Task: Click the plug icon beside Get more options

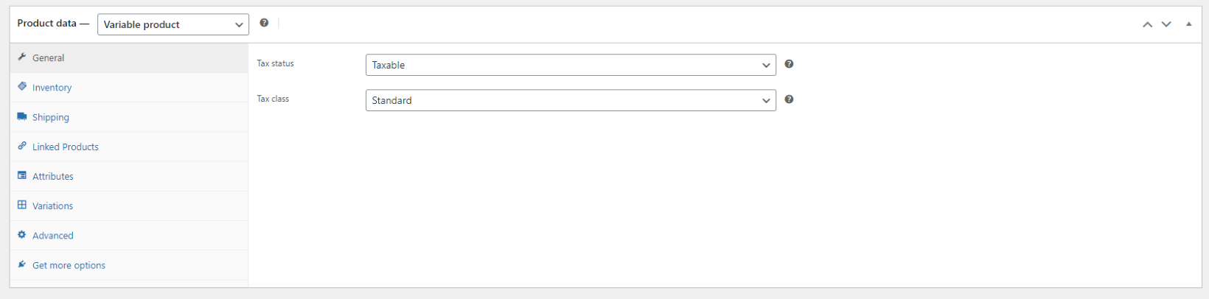Action: (22, 264)
